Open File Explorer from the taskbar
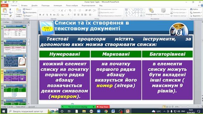 point(84,111)
